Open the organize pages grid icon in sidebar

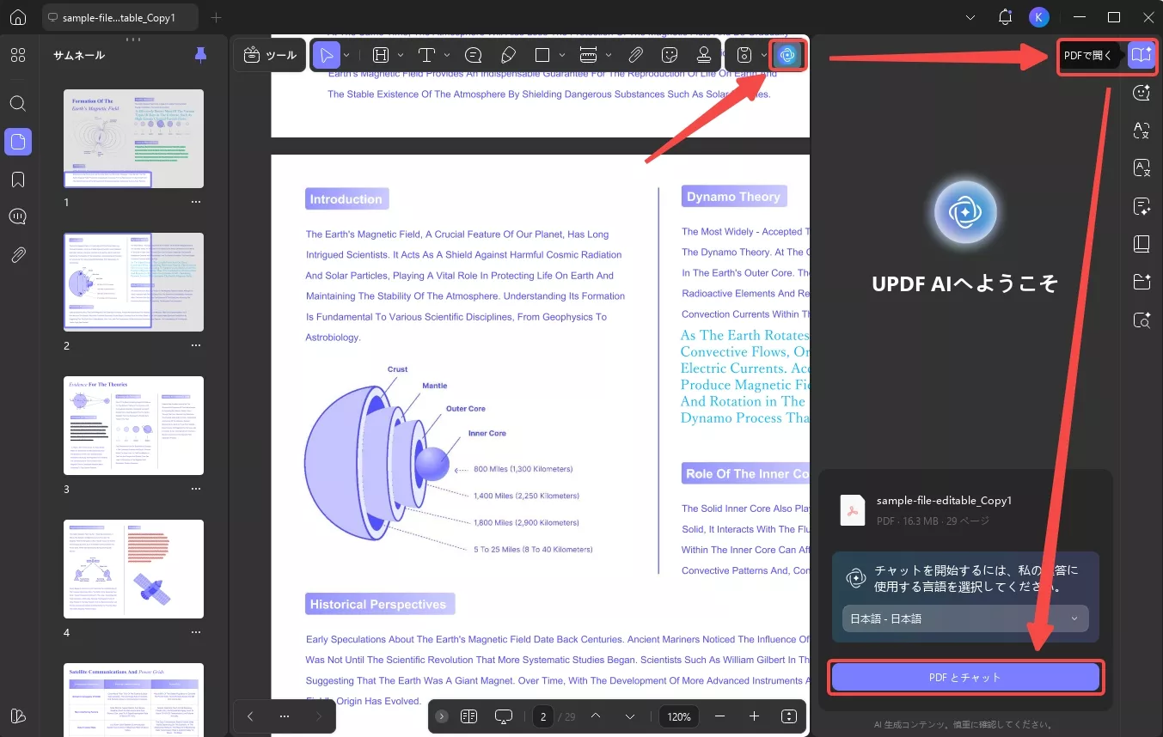pyautogui.click(x=18, y=55)
